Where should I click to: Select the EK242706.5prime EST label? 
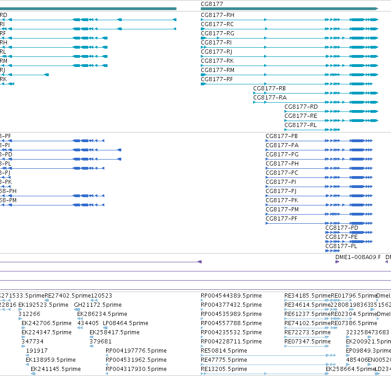pos(46,323)
